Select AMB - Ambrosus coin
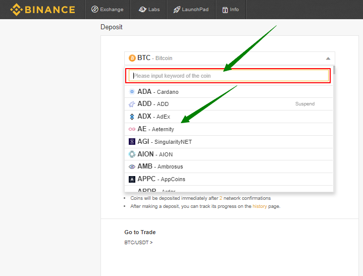This screenshot has height=276, width=363. 229,167
